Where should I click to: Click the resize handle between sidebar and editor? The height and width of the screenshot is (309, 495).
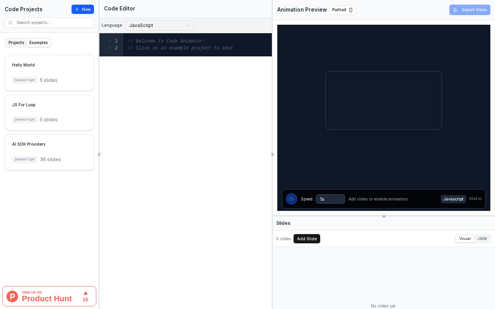(x=99, y=154)
